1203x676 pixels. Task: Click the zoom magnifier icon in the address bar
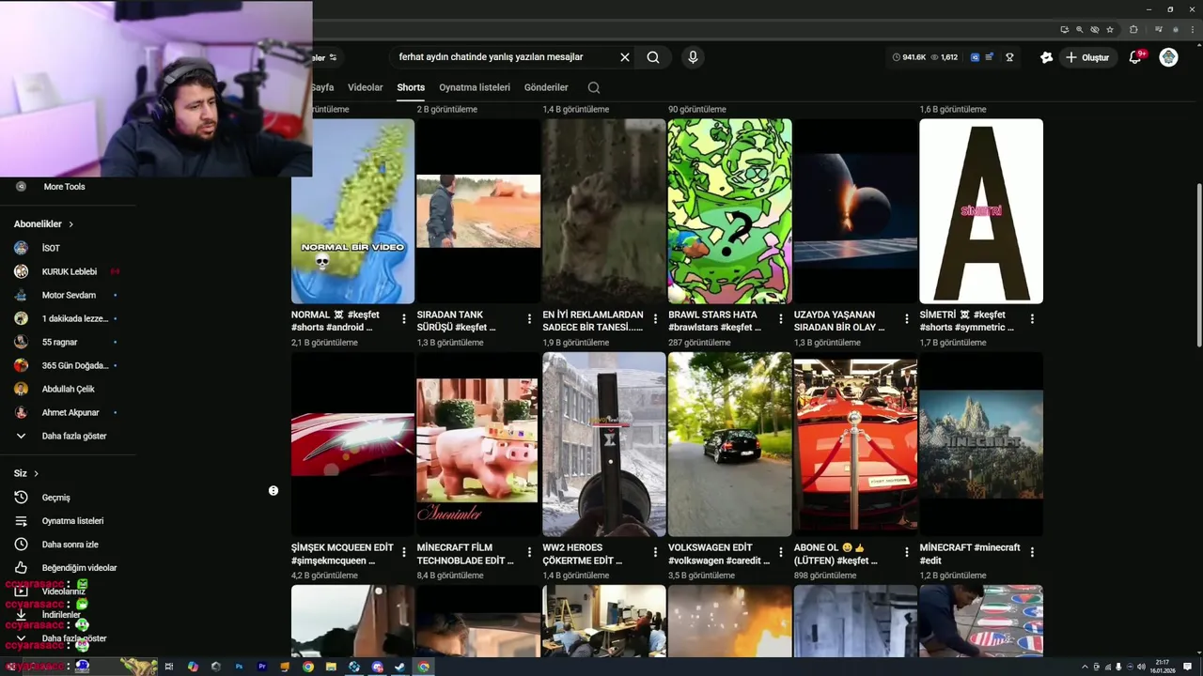point(1079,29)
